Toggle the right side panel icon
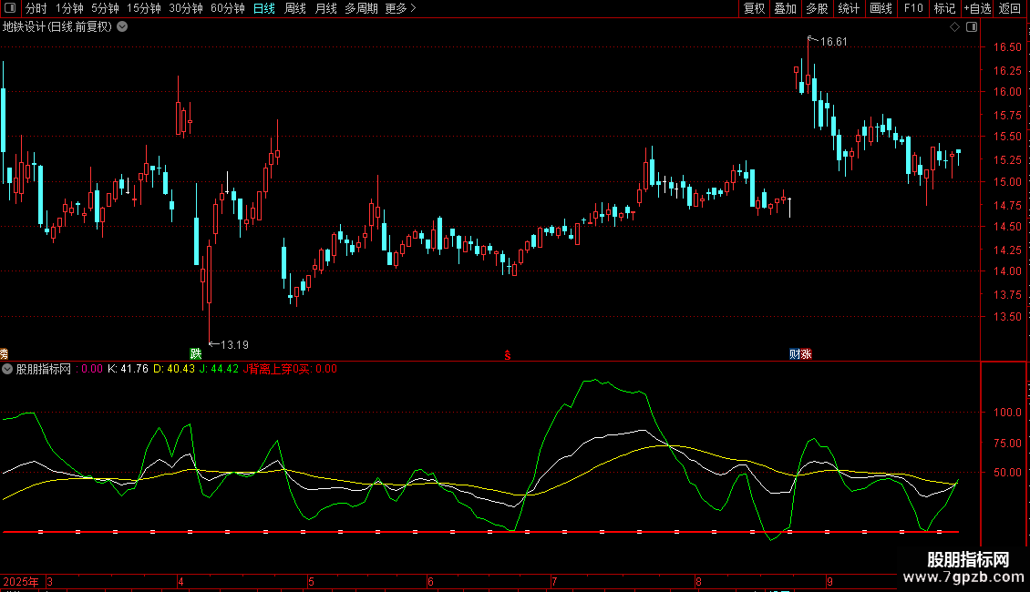 tap(972, 27)
